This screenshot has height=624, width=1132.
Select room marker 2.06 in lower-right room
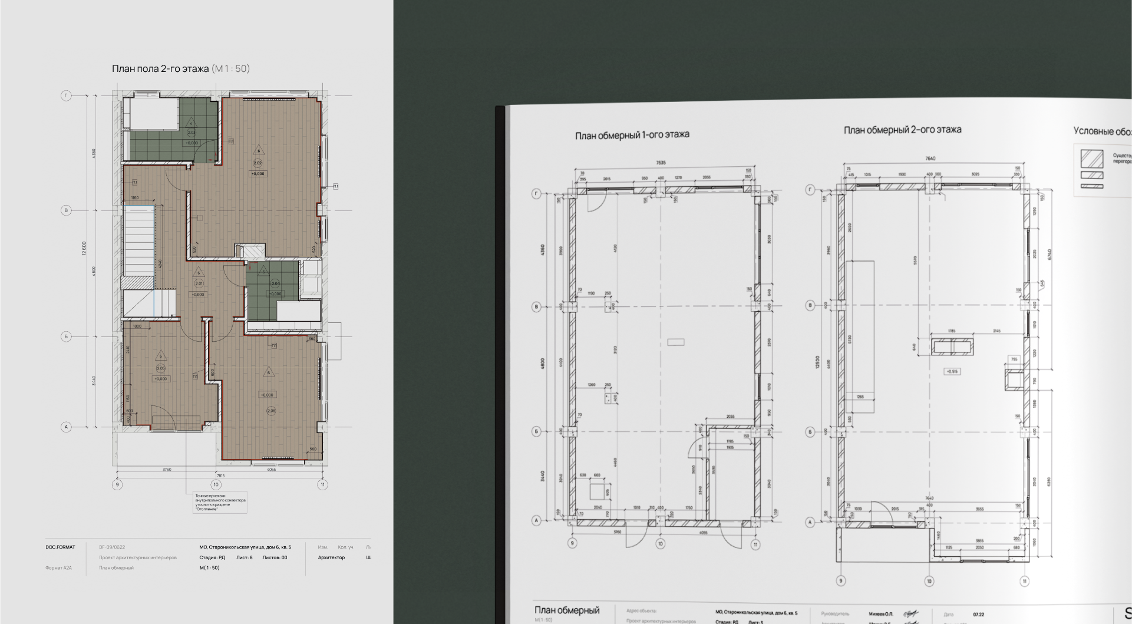(271, 411)
